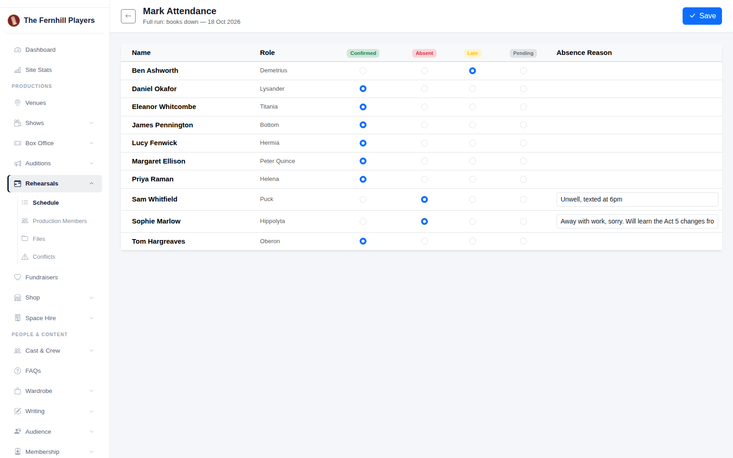Mark Lucy Fenwick as Absent
This screenshot has width=733, height=458.
click(424, 143)
